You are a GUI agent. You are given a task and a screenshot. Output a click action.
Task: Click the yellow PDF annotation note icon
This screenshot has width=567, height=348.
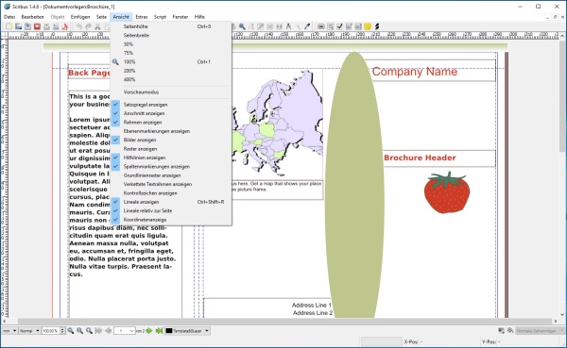[368, 26]
